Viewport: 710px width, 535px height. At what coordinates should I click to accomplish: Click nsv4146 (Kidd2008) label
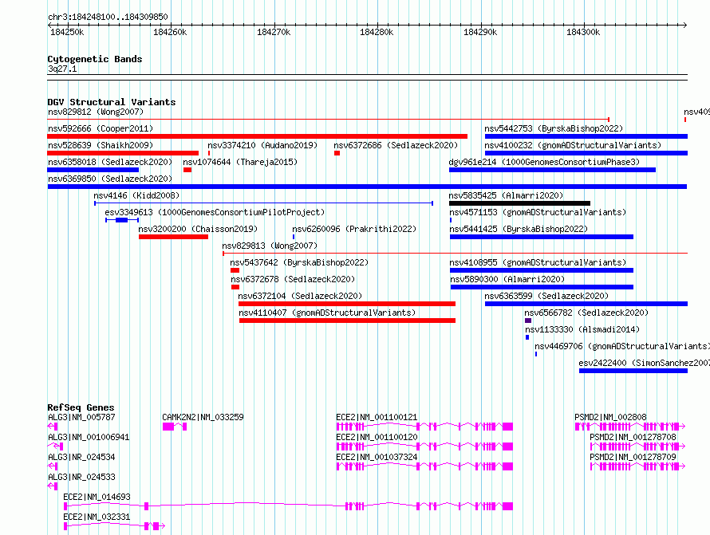tap(136, 195)
